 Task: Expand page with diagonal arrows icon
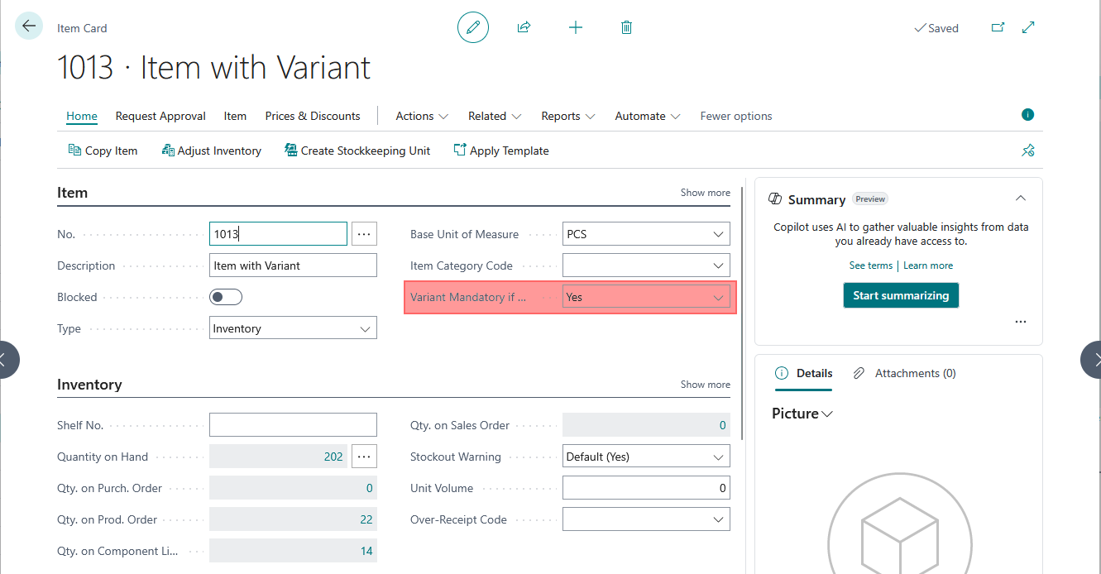1028,27
